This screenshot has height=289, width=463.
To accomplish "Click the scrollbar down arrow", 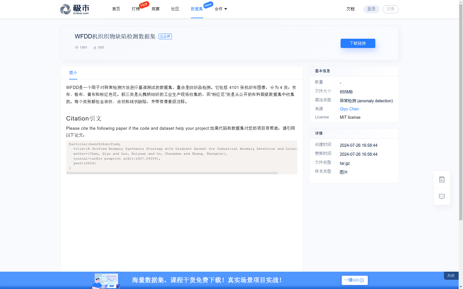I will [x=461, y=287].
